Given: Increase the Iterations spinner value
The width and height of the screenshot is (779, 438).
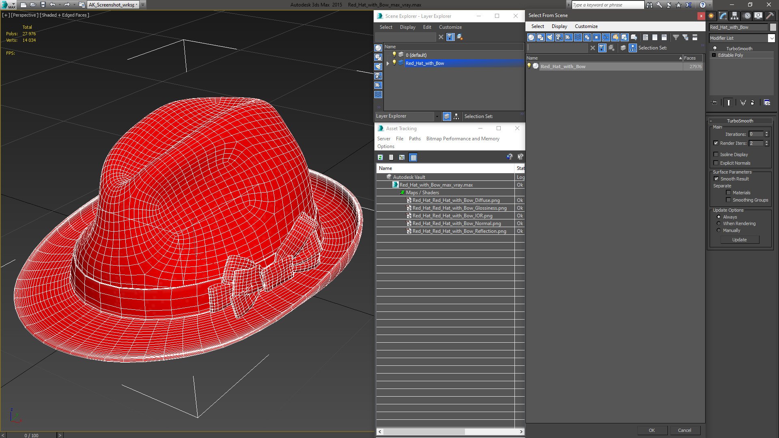Looking at the screenshot, I should click(x=766, y=133).
